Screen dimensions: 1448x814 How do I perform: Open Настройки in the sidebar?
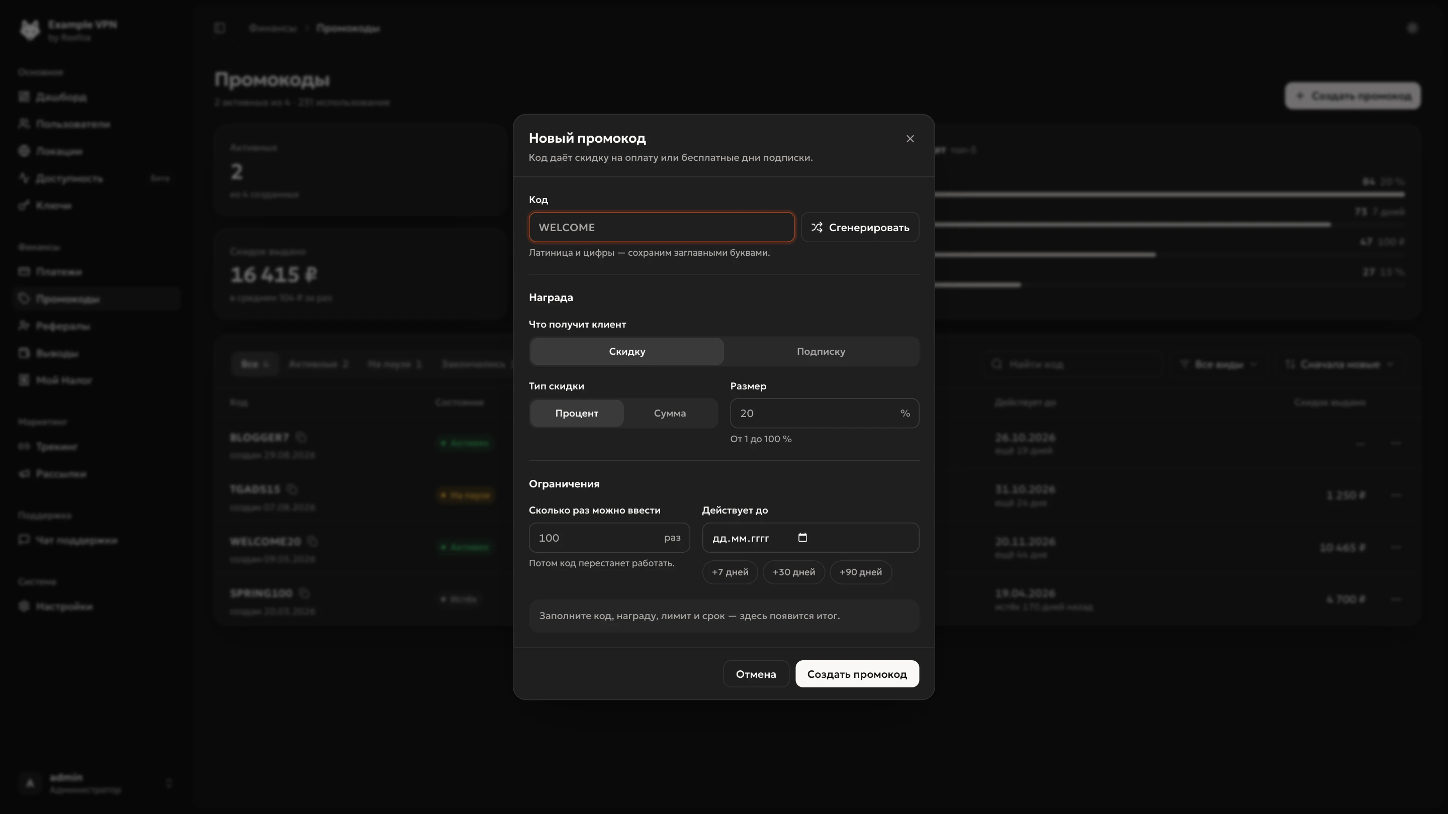[x=97, y=606]
